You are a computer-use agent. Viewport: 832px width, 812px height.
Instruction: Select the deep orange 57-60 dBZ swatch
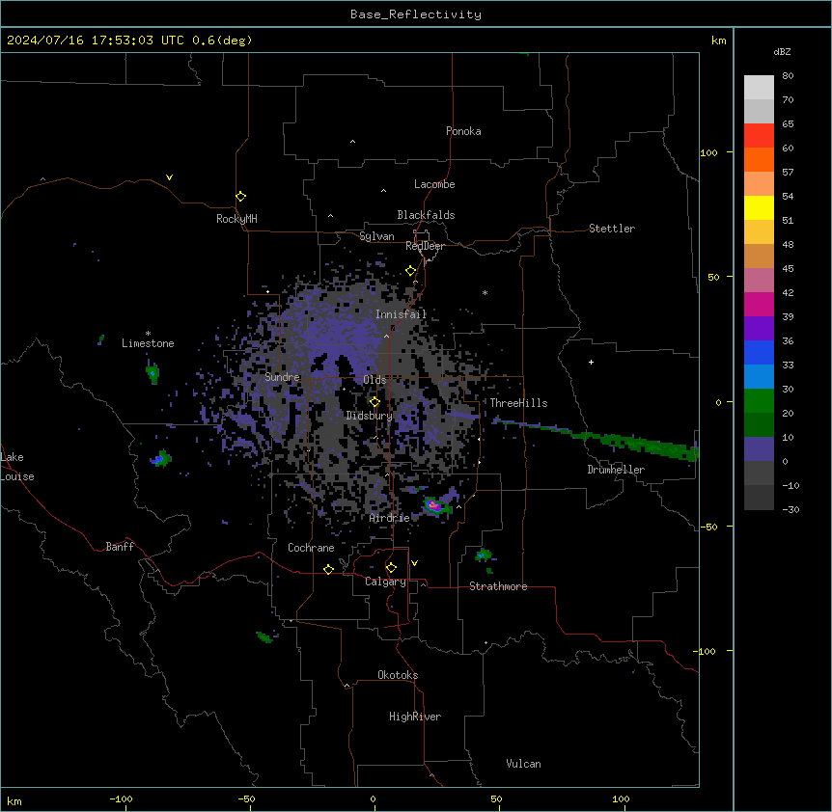[759, 159]
